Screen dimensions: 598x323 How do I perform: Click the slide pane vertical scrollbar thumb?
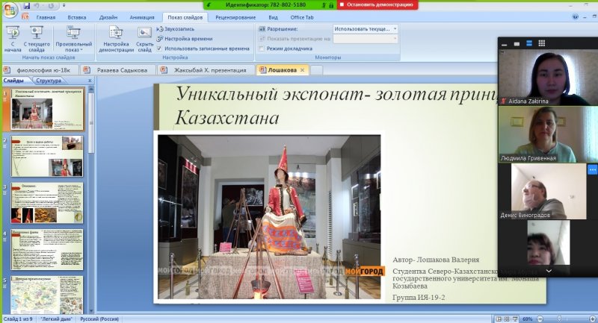(90, 122)
